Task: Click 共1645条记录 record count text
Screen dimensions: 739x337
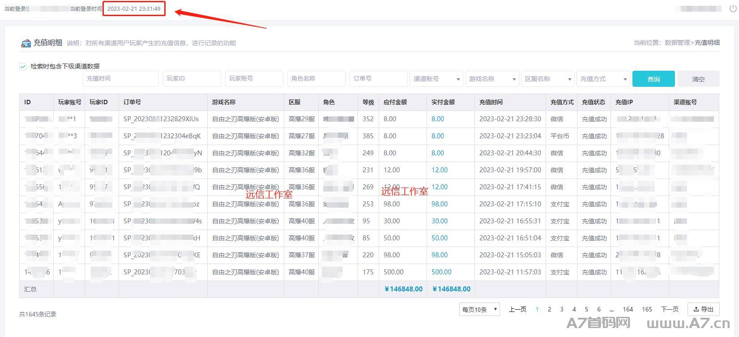Action: coord(38,314)
